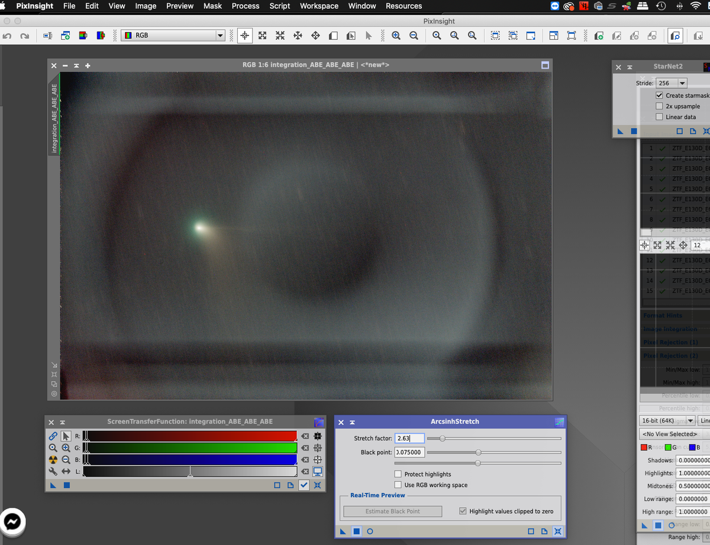Click the fit-view icon in the image window
The height and width of the screenshot is (545, 710).
[x=54, y=374]
